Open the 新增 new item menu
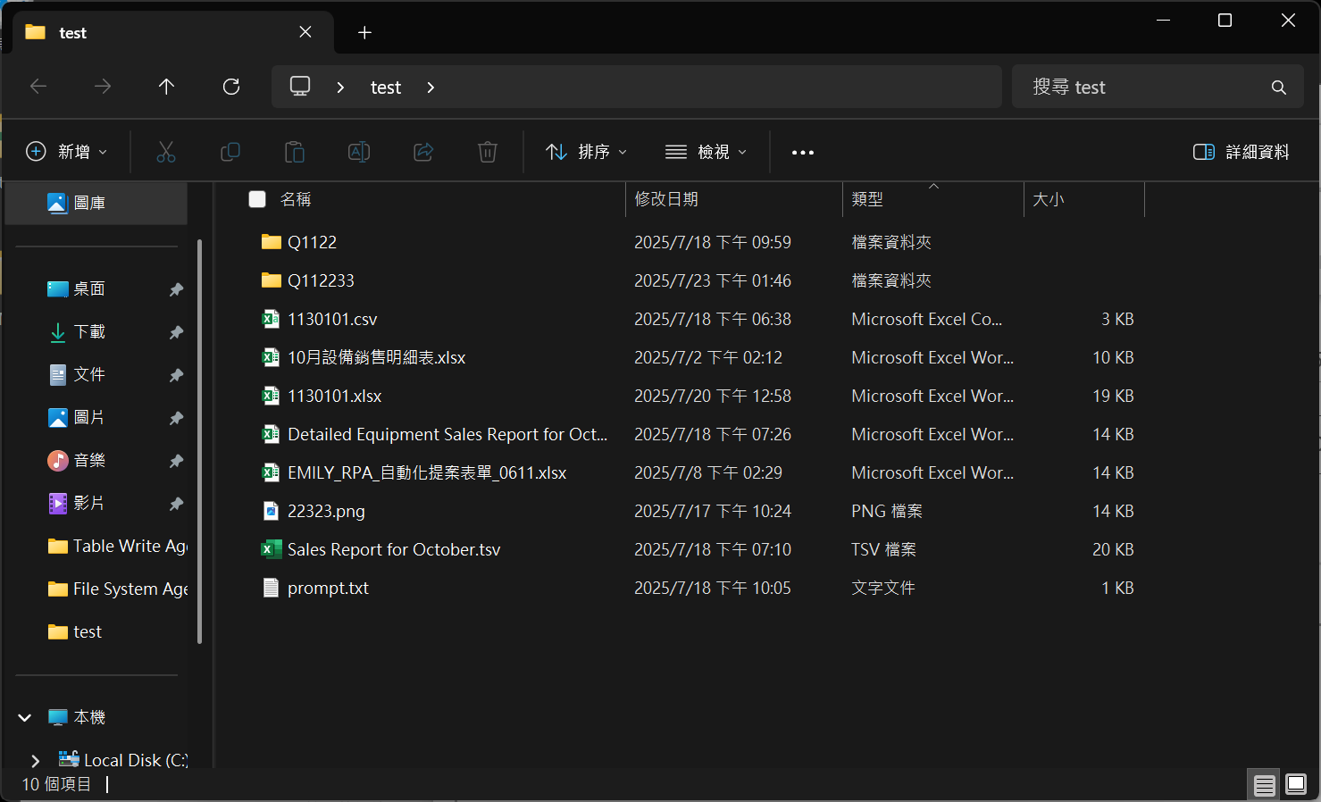Image resolution: width=1321 pixels, height=802 pixels. [x=67, y=152]
